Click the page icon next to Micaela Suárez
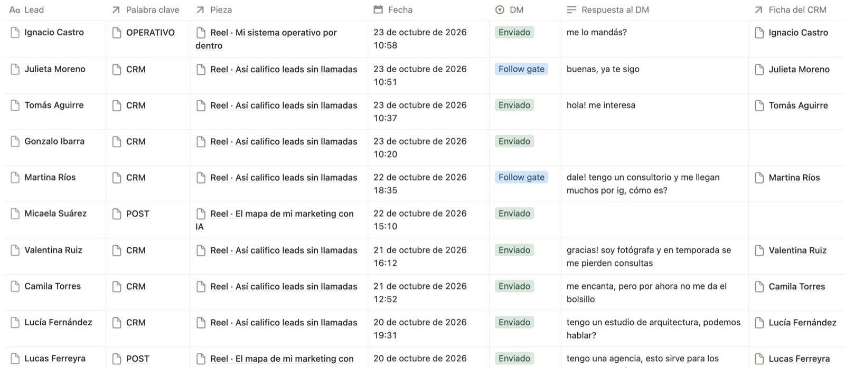845x368 pixels. click(x=15, y=214)
